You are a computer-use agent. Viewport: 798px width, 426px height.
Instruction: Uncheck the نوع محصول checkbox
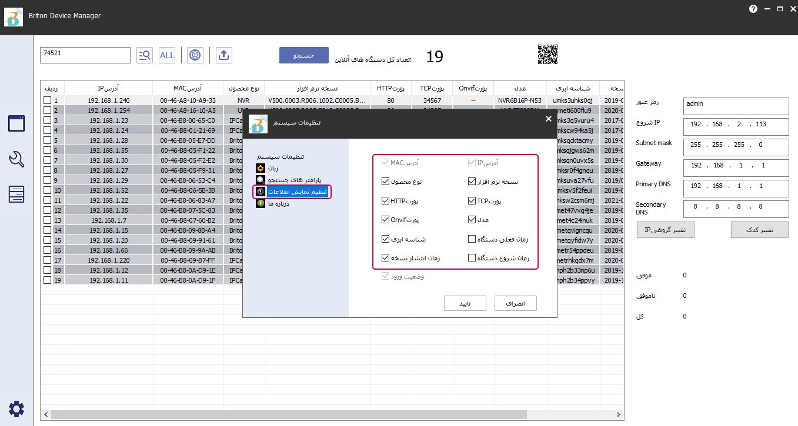pos(385,182)
